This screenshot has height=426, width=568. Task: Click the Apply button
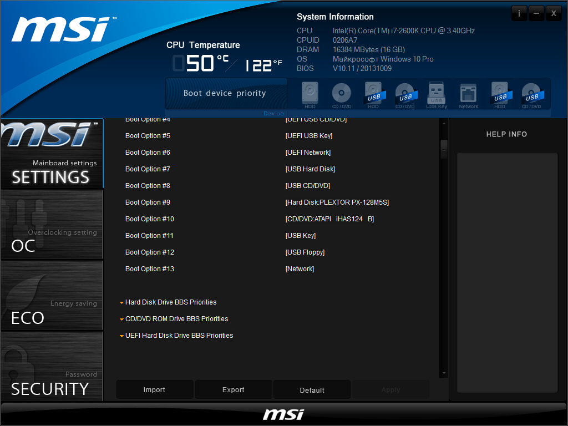pos(391,390)
